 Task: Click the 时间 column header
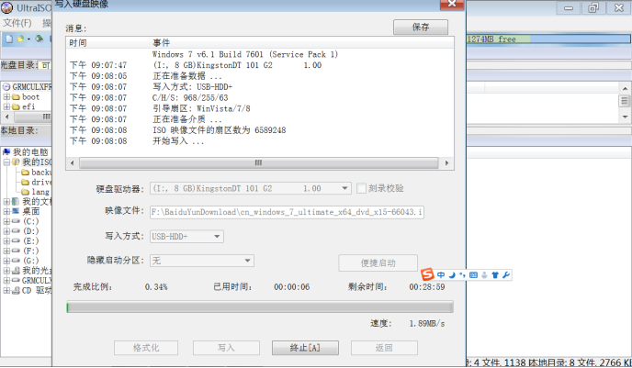tap(108, 43)
